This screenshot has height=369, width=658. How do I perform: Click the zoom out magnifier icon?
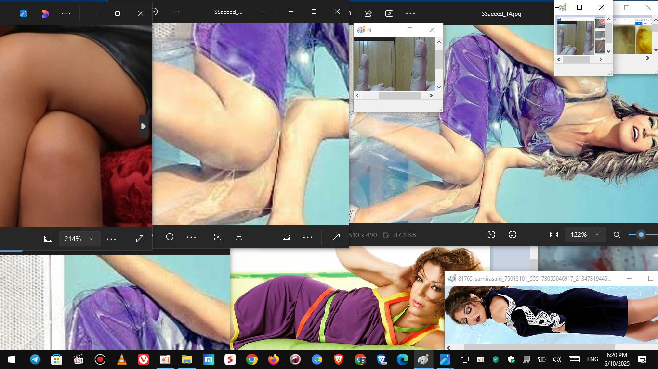(617, 235)
